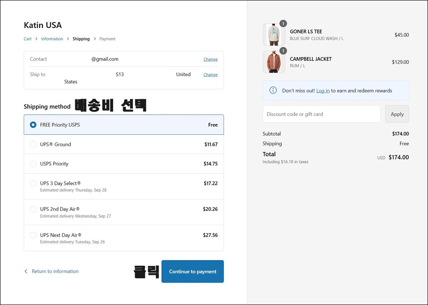Click the Estimated delivery Tuesday, Sep 26 text
The height and width of the screenshot is (305, 428).
tap(72, 242)
